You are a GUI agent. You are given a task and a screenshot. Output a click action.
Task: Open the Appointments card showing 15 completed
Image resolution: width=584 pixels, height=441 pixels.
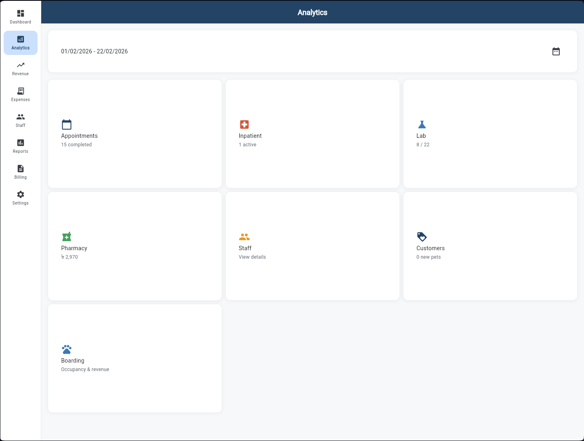point(135,133)
